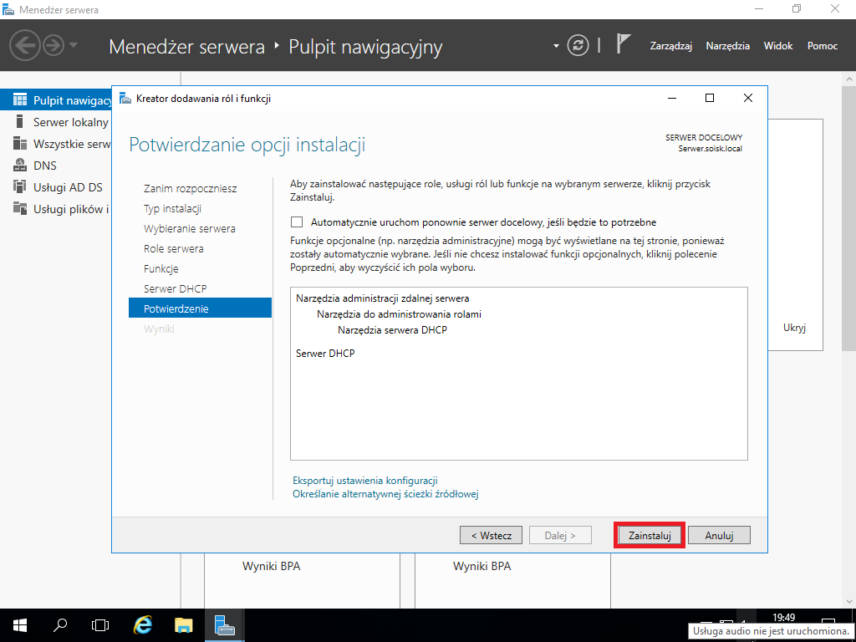Click Określanie alternatywnej ścieżki źródłowej link

point(385,494)
